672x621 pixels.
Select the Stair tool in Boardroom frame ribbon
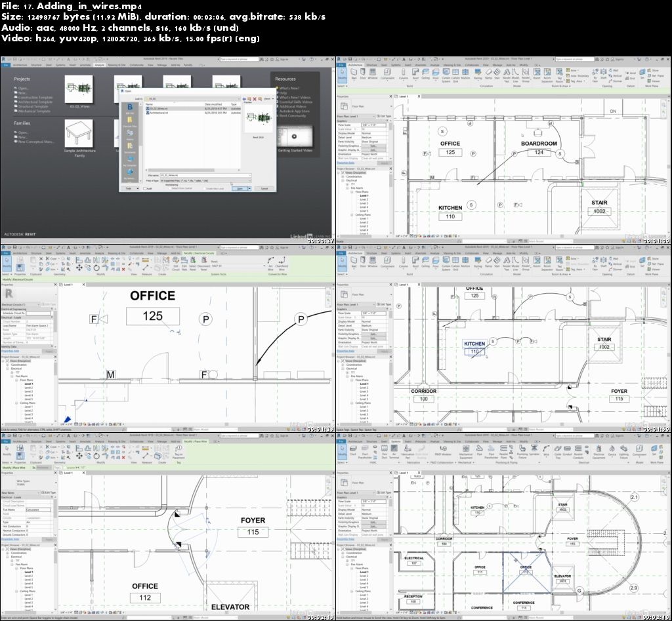click(497, 74)
